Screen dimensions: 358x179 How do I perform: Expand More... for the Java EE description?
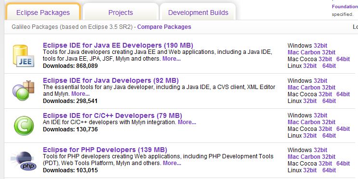(x=172, y=59)
